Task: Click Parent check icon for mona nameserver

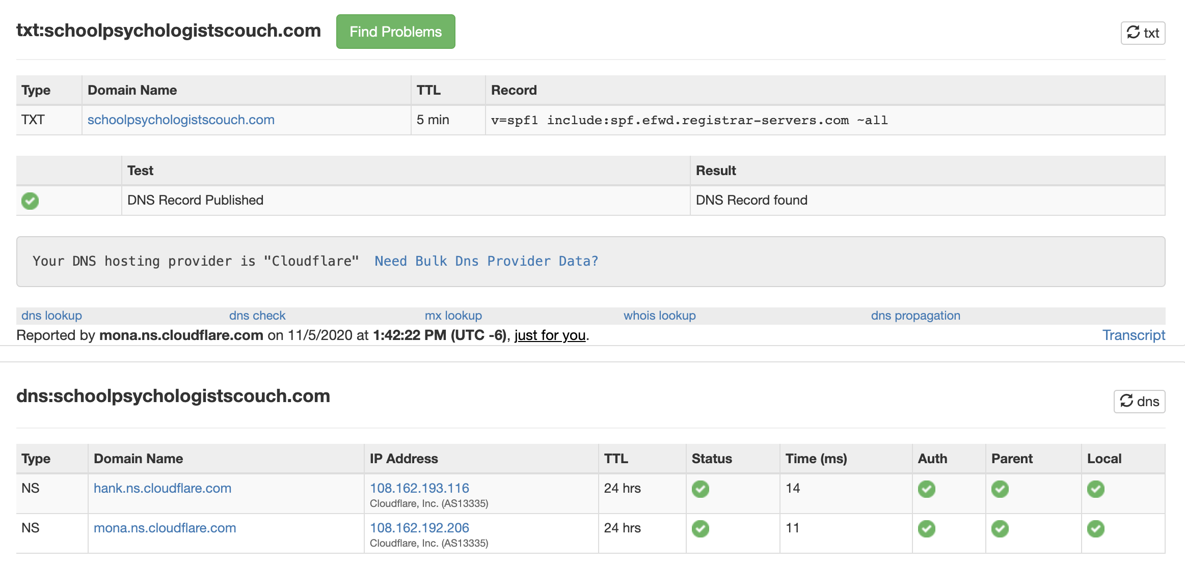Action: (x=1000, y=529)
